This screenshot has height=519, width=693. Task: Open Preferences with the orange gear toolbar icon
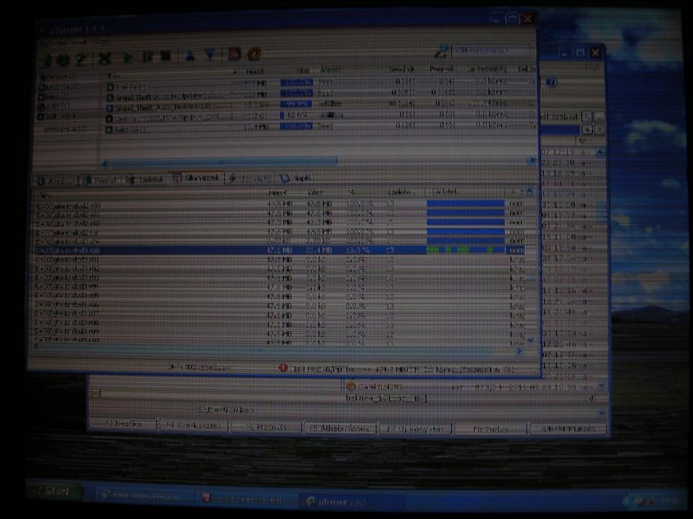tap(254, 53)
